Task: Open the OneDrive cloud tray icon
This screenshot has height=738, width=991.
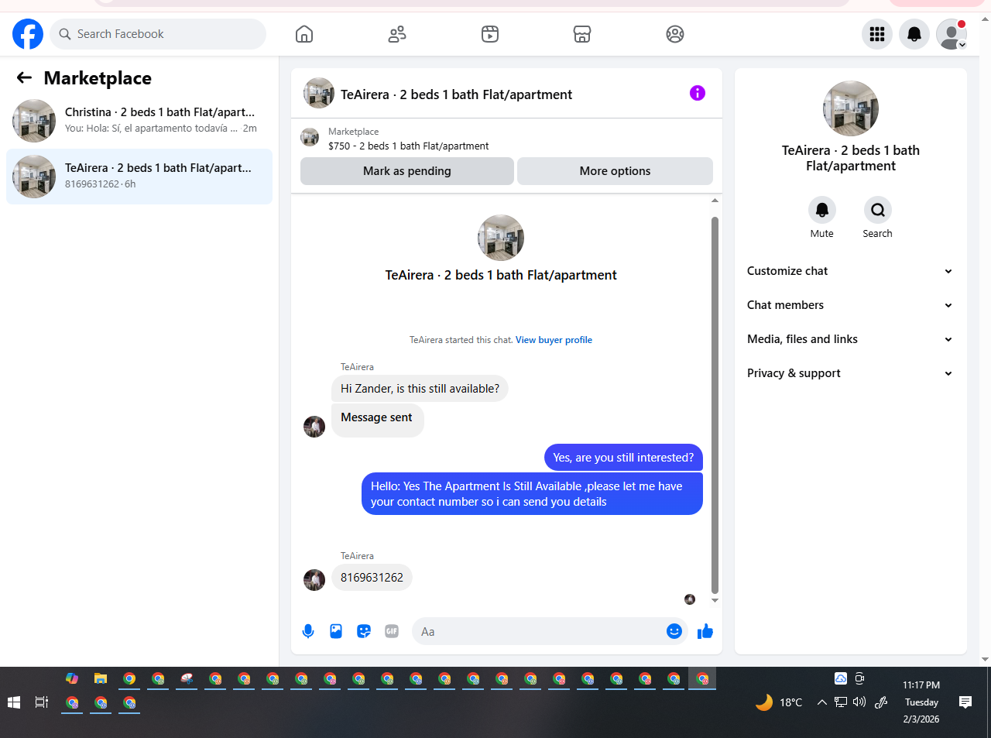Action: point(841,678)
